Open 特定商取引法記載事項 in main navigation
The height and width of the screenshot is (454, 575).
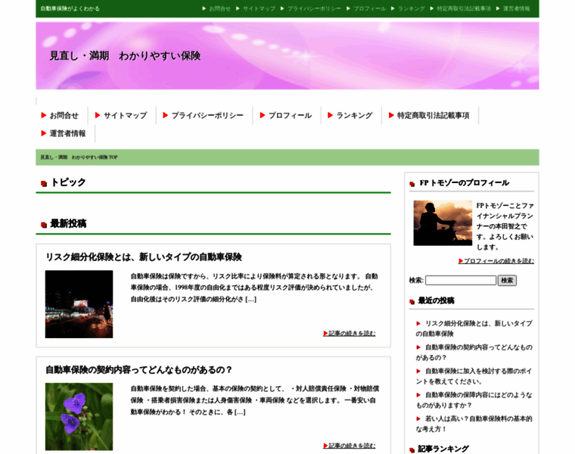click(x=433, y=116)
